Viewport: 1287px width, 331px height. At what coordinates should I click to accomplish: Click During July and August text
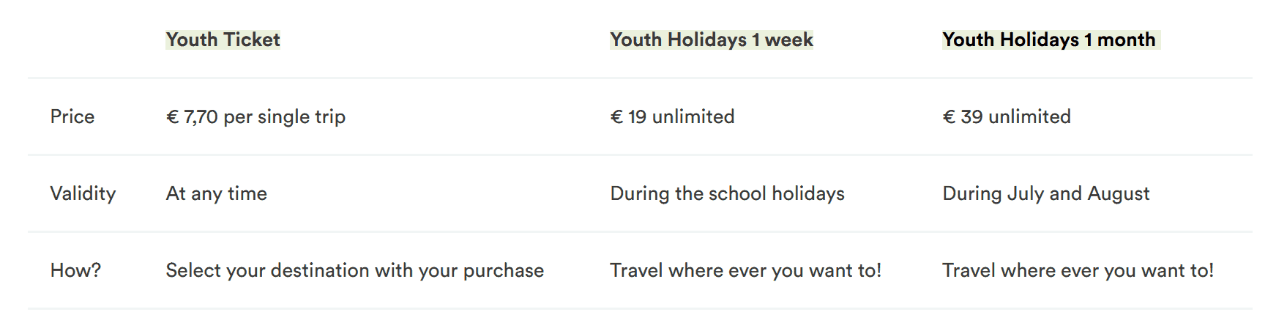pyautogui.click(x=1045, y=193)
